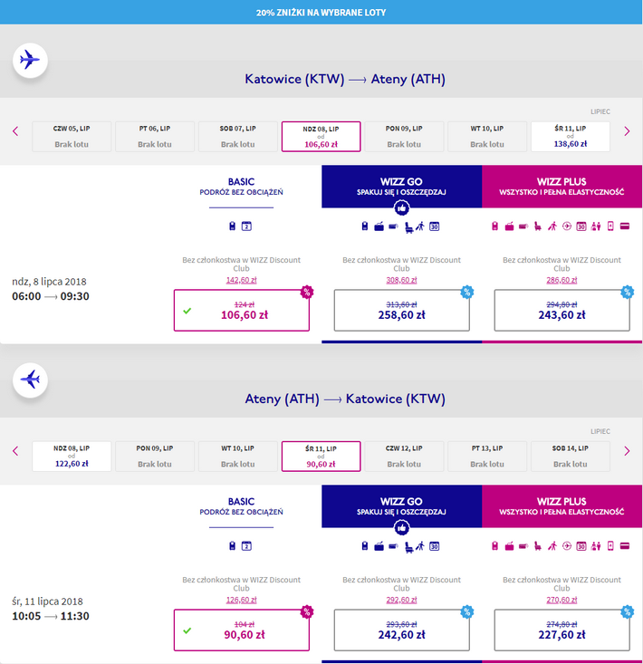Click BASIC cabin bag icon for outbound flight
Screen dimensions: 643x664
[232, 226]
